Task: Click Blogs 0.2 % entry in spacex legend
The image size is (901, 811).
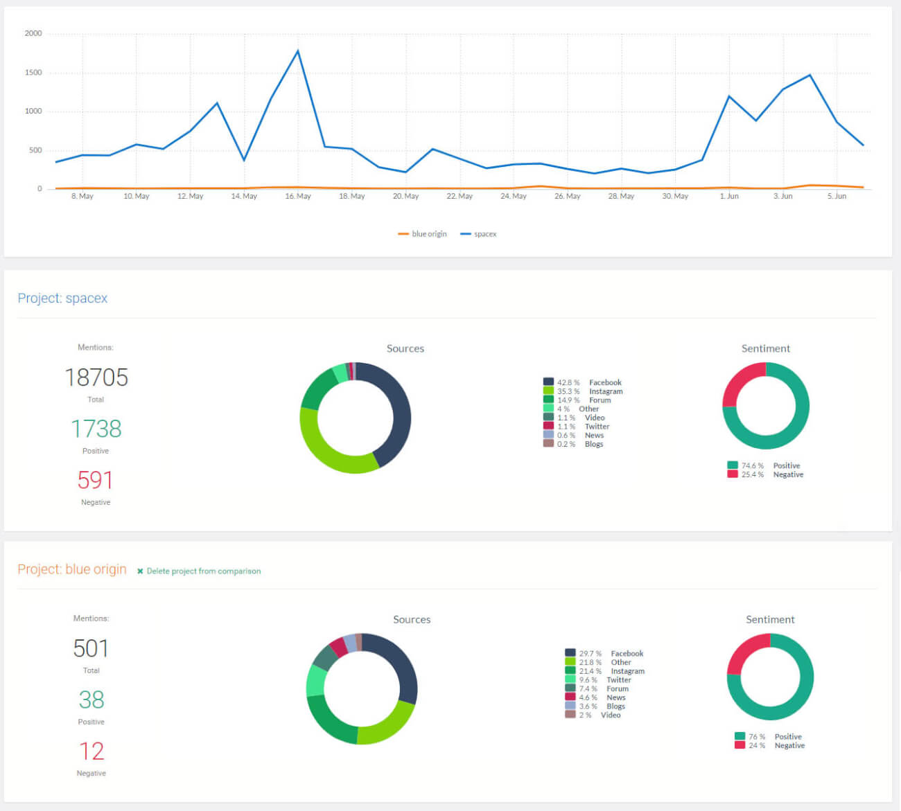Action: click(x=573, y=444)
